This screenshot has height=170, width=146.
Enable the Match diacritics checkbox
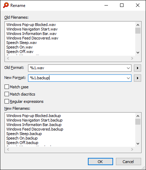click(7, 94)
